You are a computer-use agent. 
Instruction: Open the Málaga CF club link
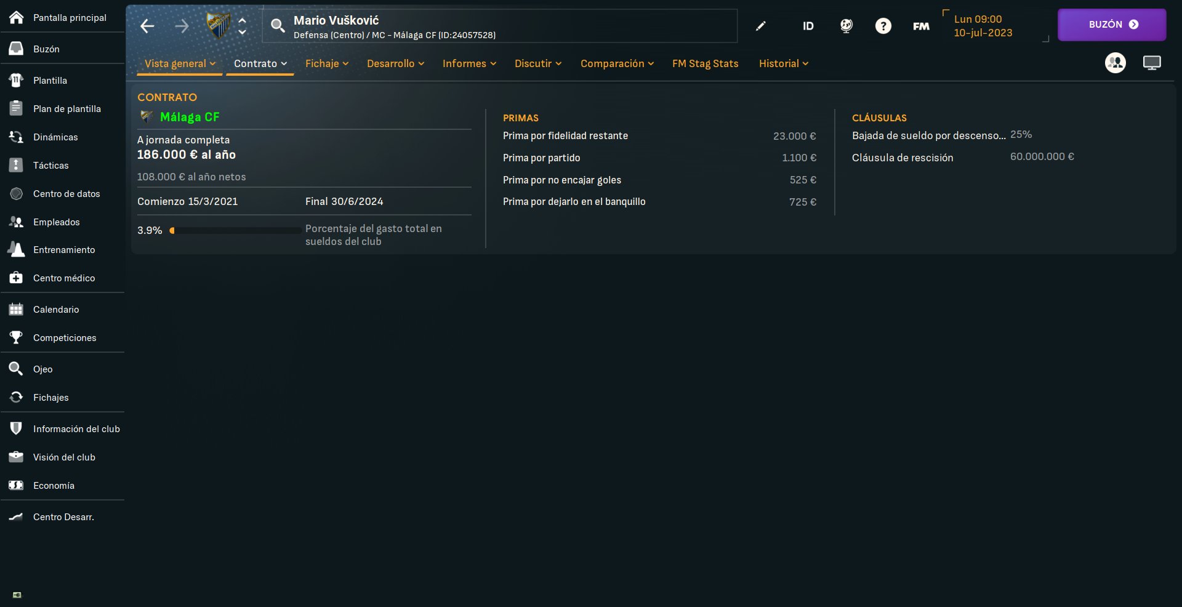click(x=190, y=117)
